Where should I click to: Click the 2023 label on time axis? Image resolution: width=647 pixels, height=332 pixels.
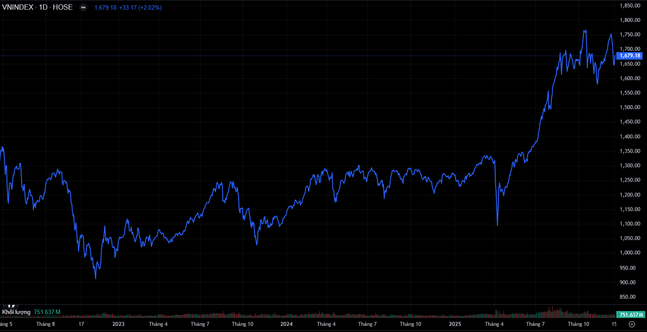click(x=118, y=324)
